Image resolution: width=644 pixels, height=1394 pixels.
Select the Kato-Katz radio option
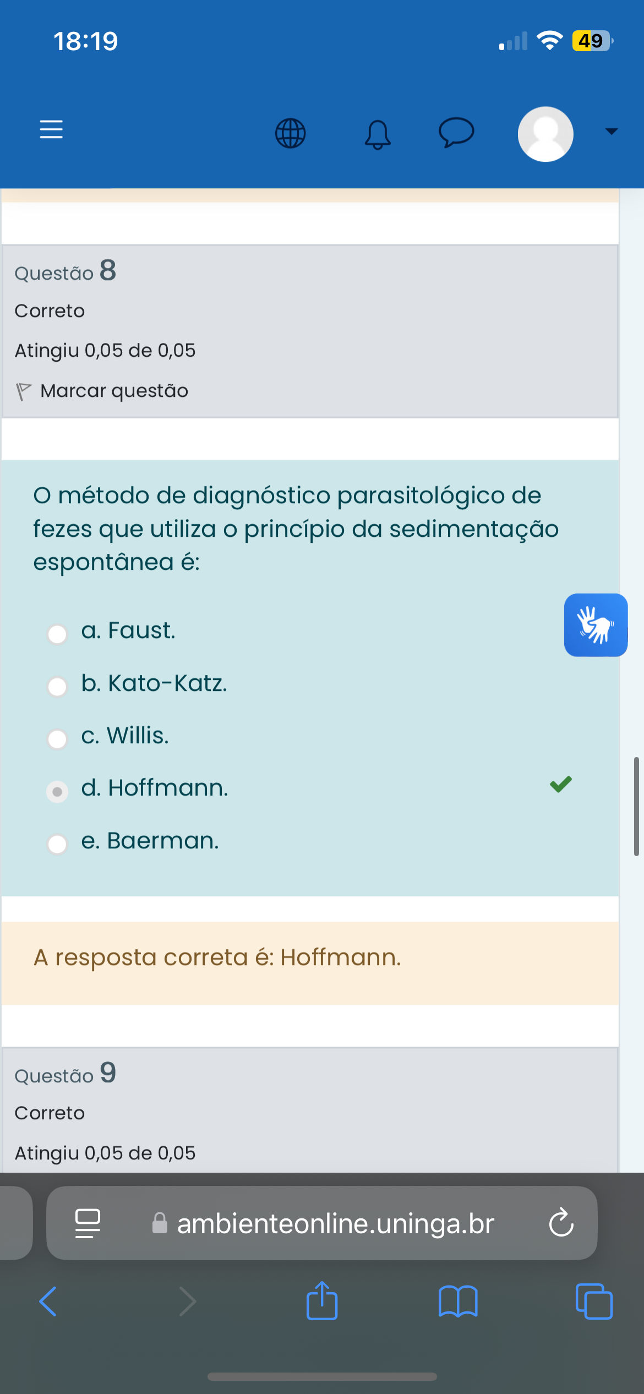click(x=57, y=687)
